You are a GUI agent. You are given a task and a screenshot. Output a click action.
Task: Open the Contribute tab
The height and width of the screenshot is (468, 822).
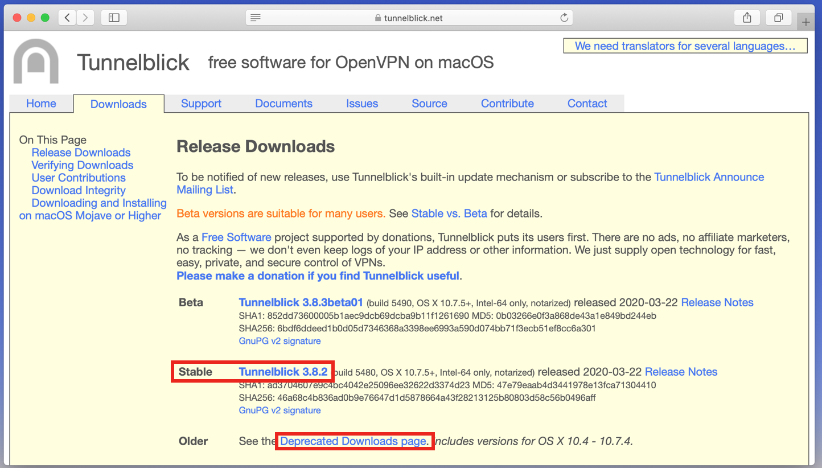tap(507, 103)
